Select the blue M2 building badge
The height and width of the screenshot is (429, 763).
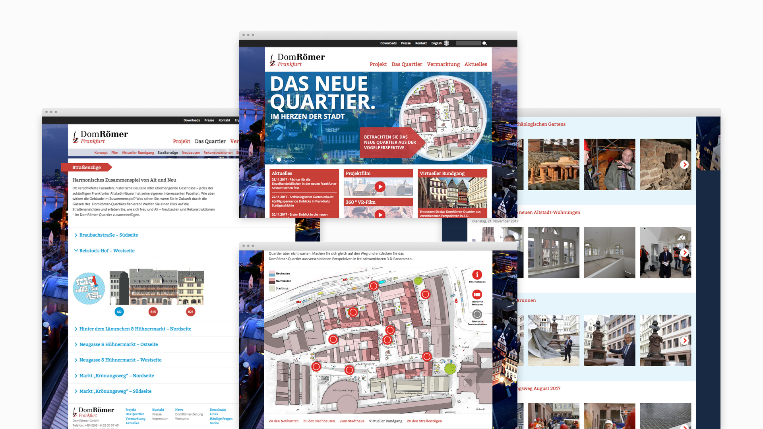[x=119, y=312]
